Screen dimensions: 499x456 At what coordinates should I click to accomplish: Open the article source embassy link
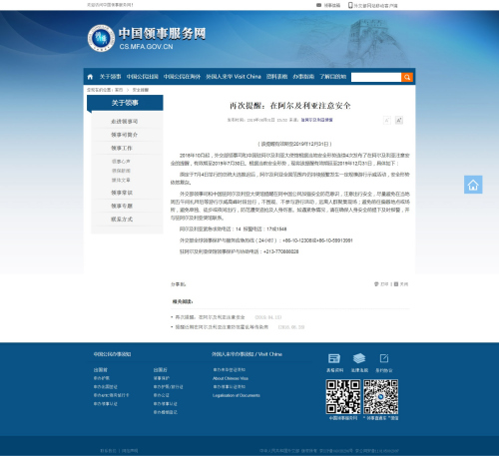316,120
